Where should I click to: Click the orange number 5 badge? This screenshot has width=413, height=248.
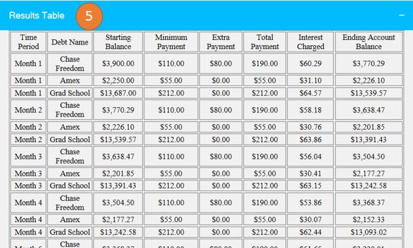(x=89, y=16)
